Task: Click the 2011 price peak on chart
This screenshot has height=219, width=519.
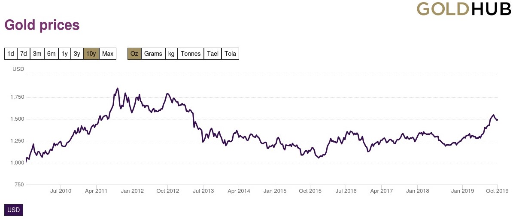Action: [118, 88]
